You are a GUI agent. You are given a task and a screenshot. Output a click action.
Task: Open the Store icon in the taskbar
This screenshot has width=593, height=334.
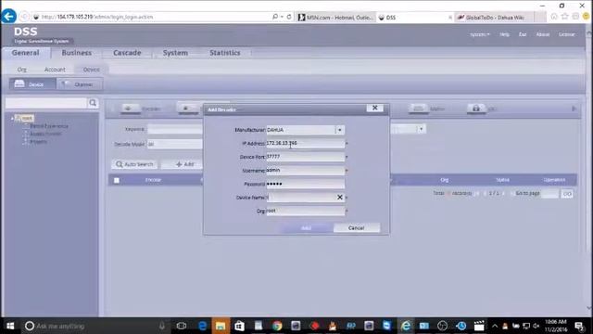click(x=239, y=326)
